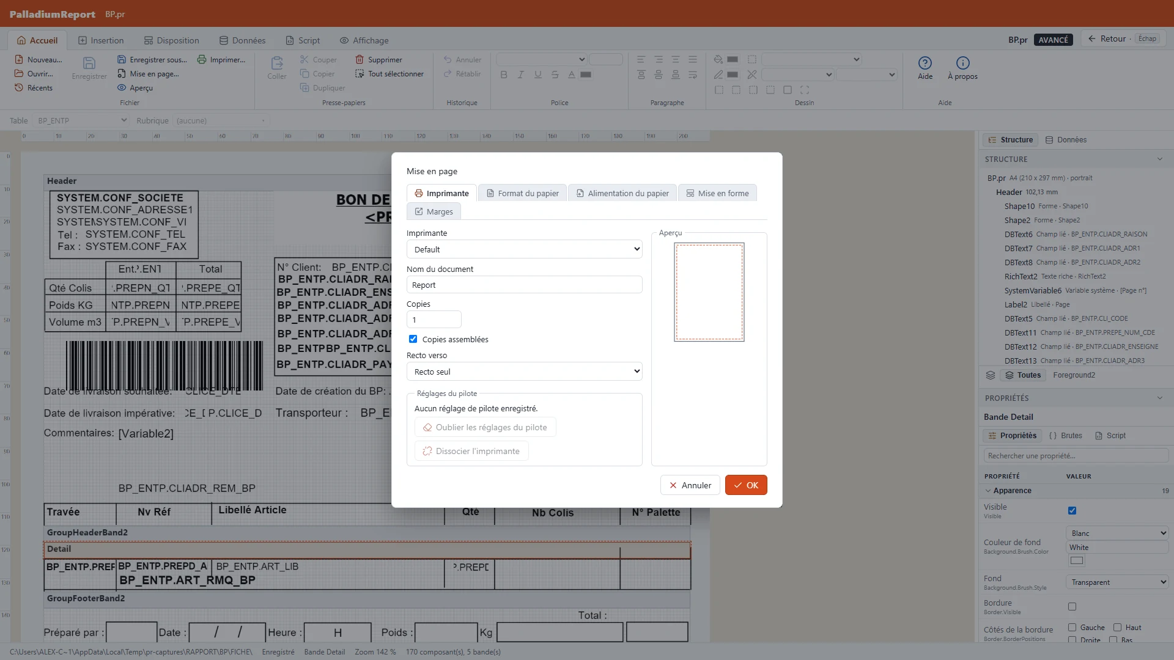Open the Table BP_ENTP dropdown
1174x660 pixels.
[x=81, y=120]
